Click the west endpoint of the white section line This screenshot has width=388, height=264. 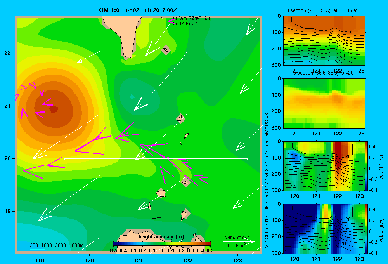[x=64, y=158]
